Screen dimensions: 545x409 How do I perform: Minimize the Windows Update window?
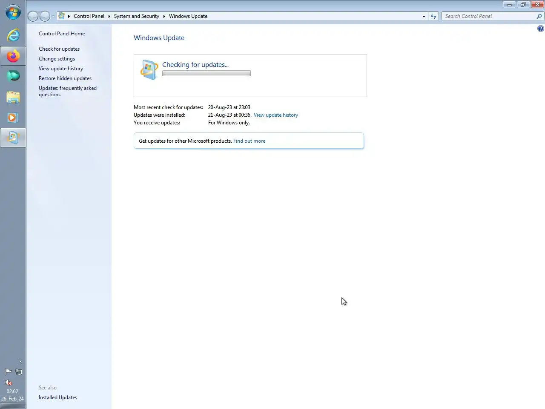tap(509, 5)
